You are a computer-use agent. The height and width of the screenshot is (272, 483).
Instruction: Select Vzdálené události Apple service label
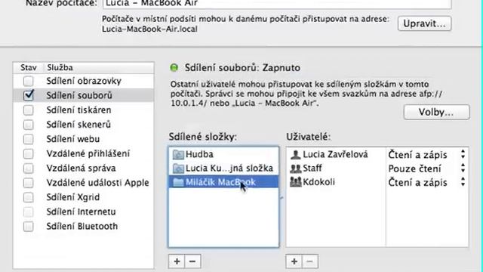tap(97, 183)
